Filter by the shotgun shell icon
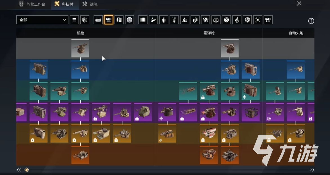The image size is (330, 175). pos(153,20)
